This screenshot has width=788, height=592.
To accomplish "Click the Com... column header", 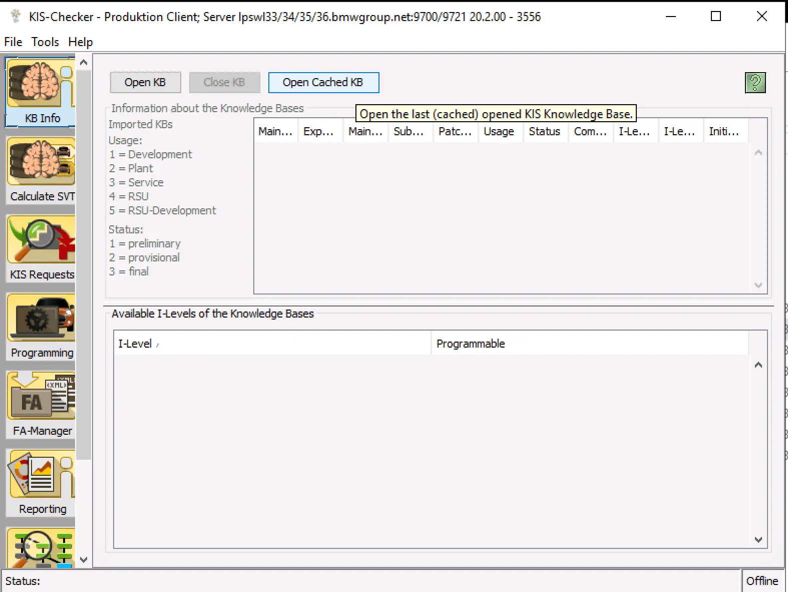I will 591,131.
